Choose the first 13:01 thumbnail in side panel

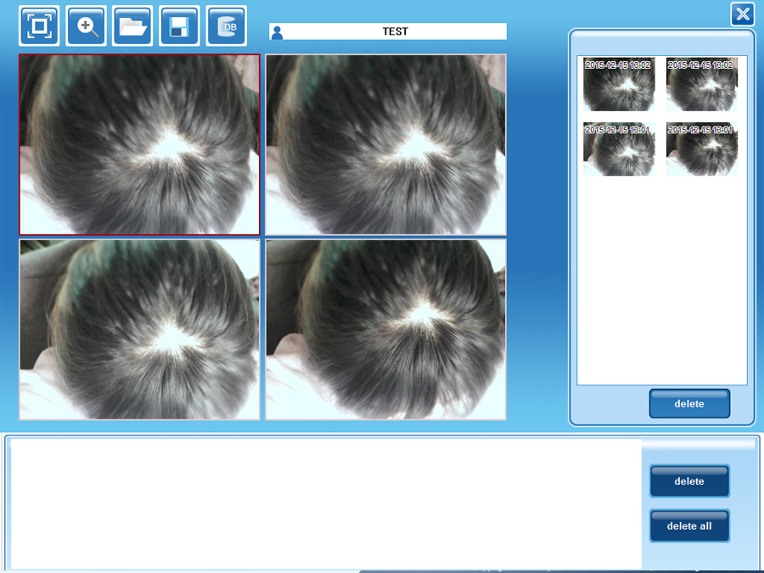tap(619, 149)
